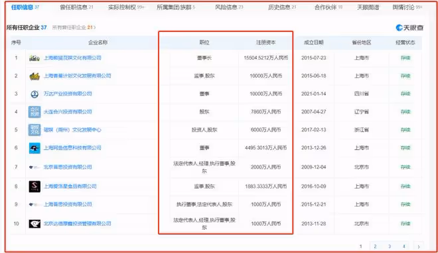Viewport: 438px width, 253px height.
Task: Switch to 实际控制权 tab
Action: coord(126,7)
